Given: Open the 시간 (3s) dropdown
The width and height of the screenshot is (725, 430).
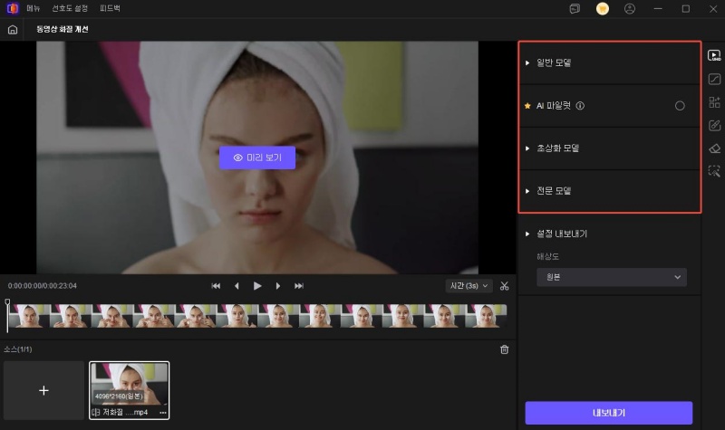Looking at the screenshot, I should (x=469, y=286).
